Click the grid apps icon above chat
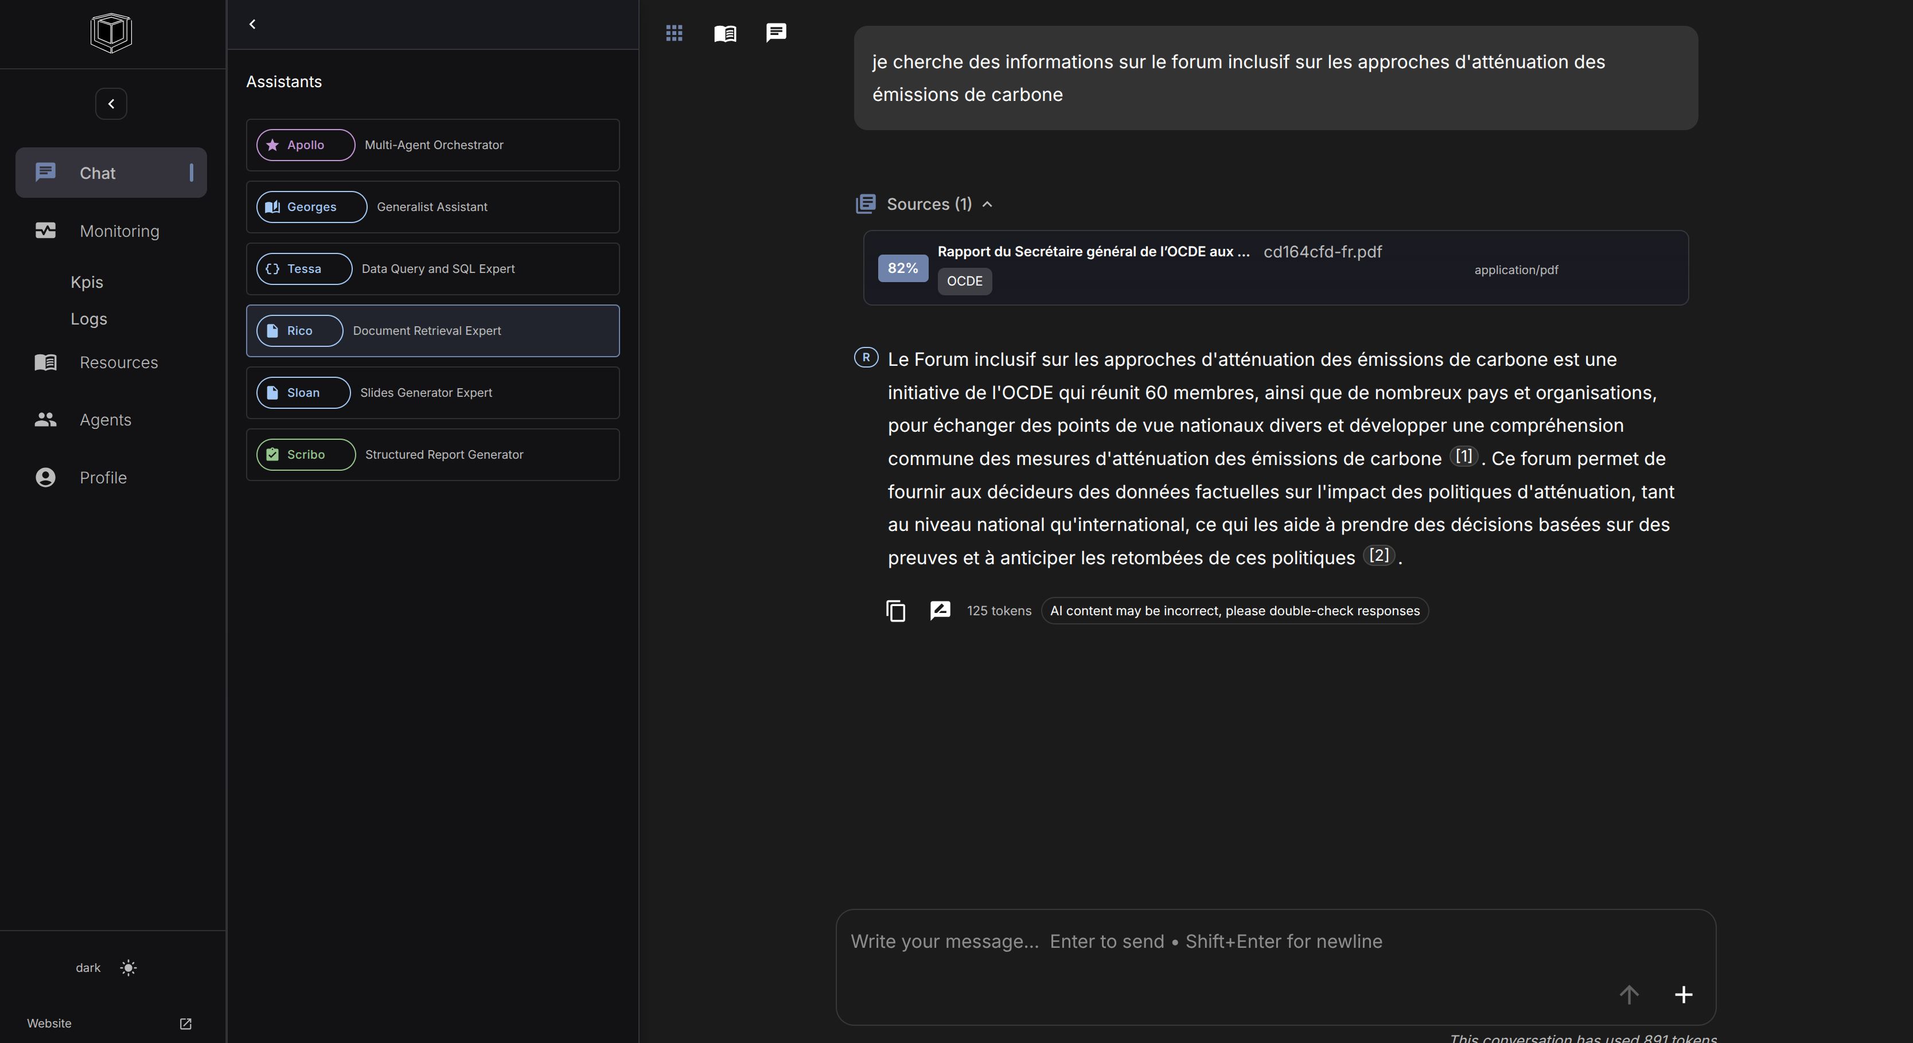This screenshot has width=1913, height=1043. tap(673, 33)
